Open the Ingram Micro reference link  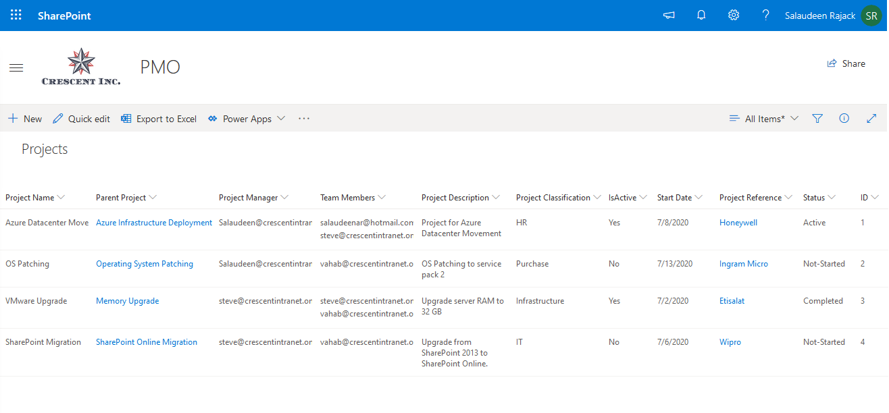click(x=744, y=264)
